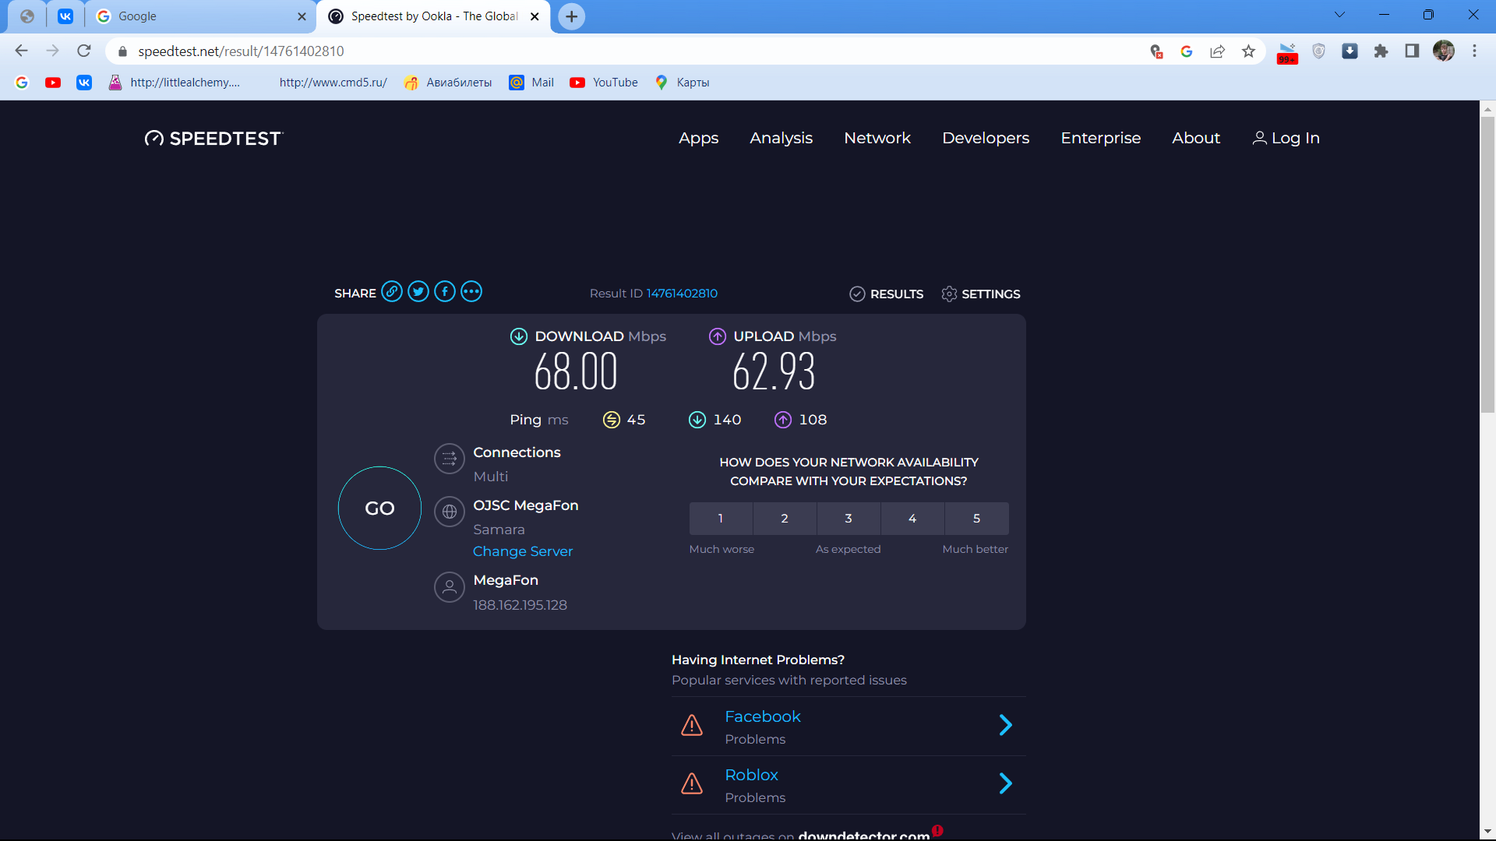Open the littlealchemy bookmark
The image size is (1496, 841).
[x=175, y=83]
